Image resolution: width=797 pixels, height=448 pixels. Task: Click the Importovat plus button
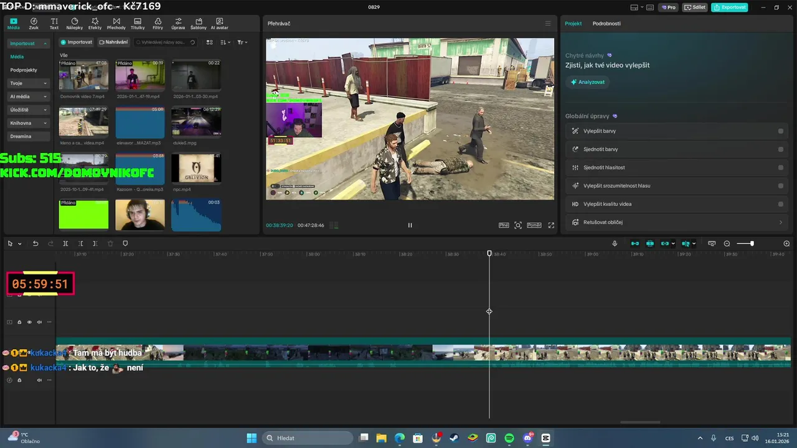[77, 42]
